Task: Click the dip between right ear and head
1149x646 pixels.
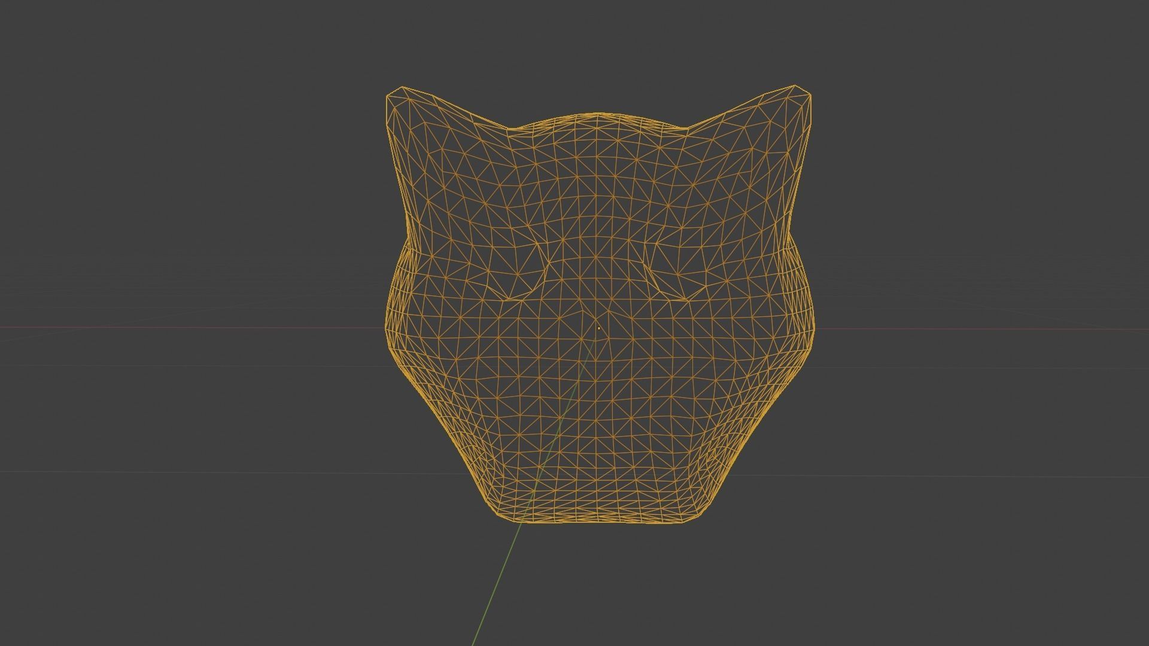Action: click(x=687, y=127)
